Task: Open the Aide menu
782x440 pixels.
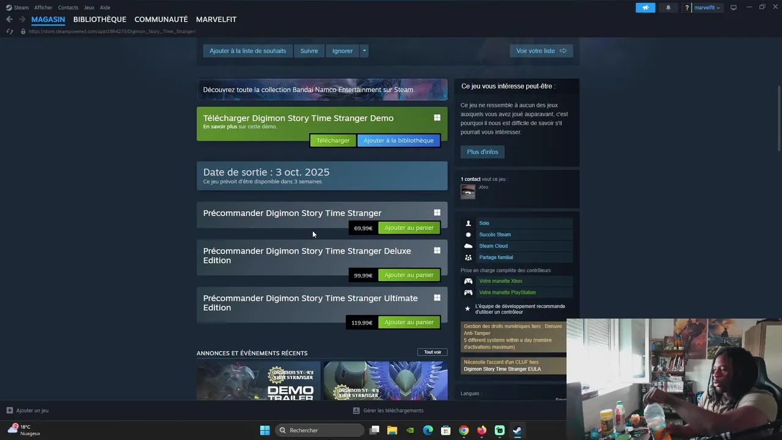Action: point(105,7)
